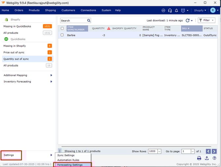
Task: Go to next page arrow button
Action: [215, 151]
